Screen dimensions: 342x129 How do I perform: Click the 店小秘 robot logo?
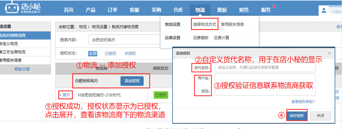coord(23,8)
